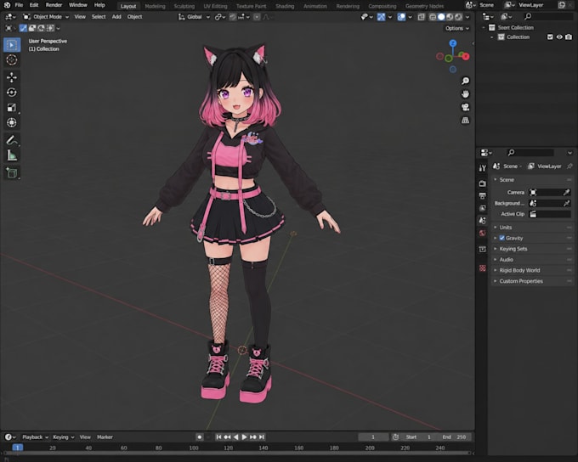
Task: Toggle X-ray view button
Action: (422, 17)
